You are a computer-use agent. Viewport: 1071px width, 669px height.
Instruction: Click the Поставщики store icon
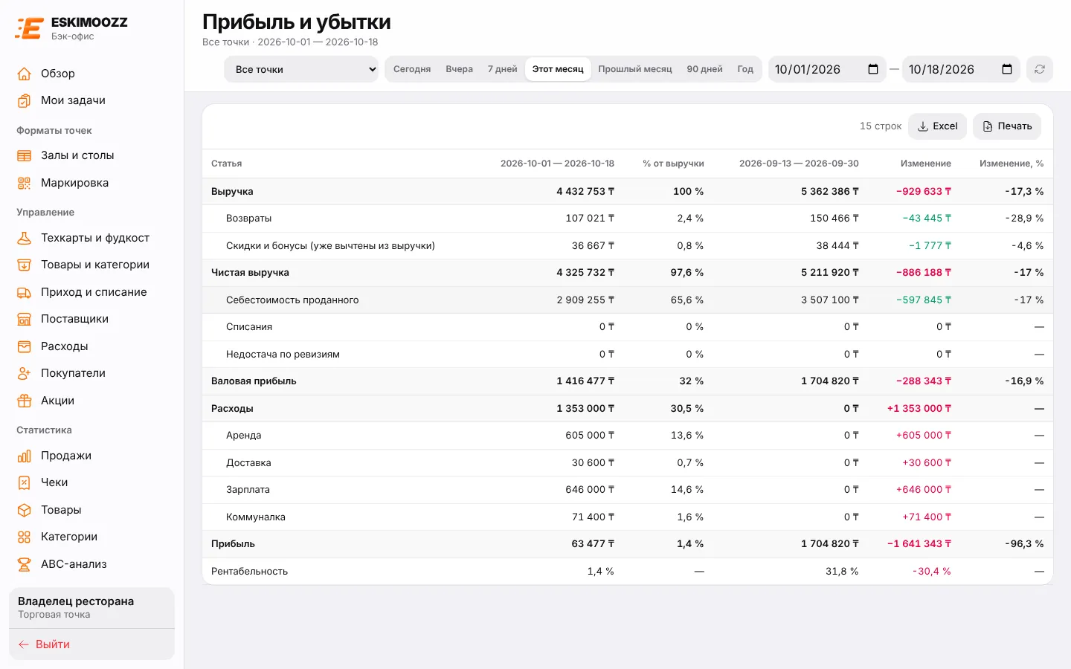tap(25, 319)
